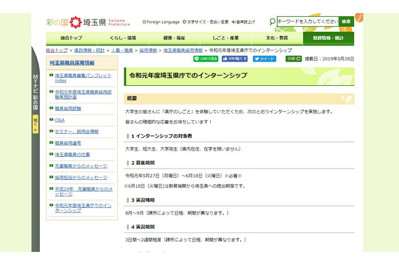Open 文字サイズ・色合い変更 settings
The width and height of the screenshot is (399, 265).
(x=206, y=22)
